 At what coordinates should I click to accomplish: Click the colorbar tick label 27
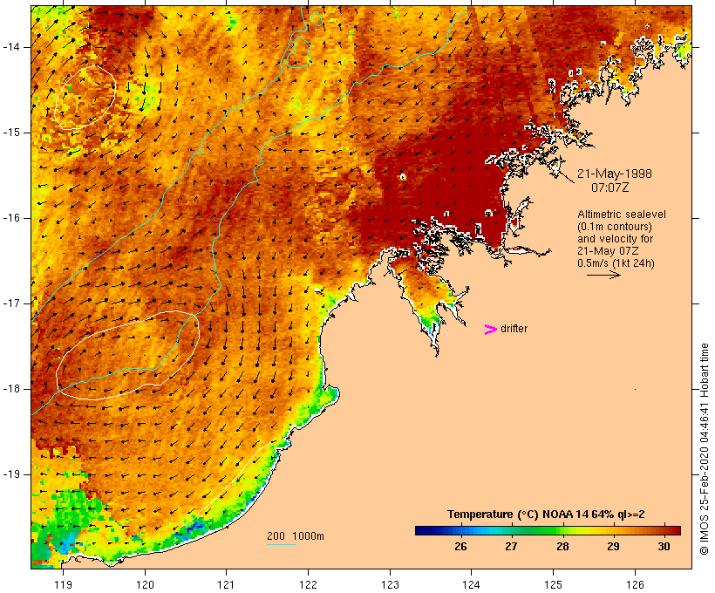pos(511,547)
